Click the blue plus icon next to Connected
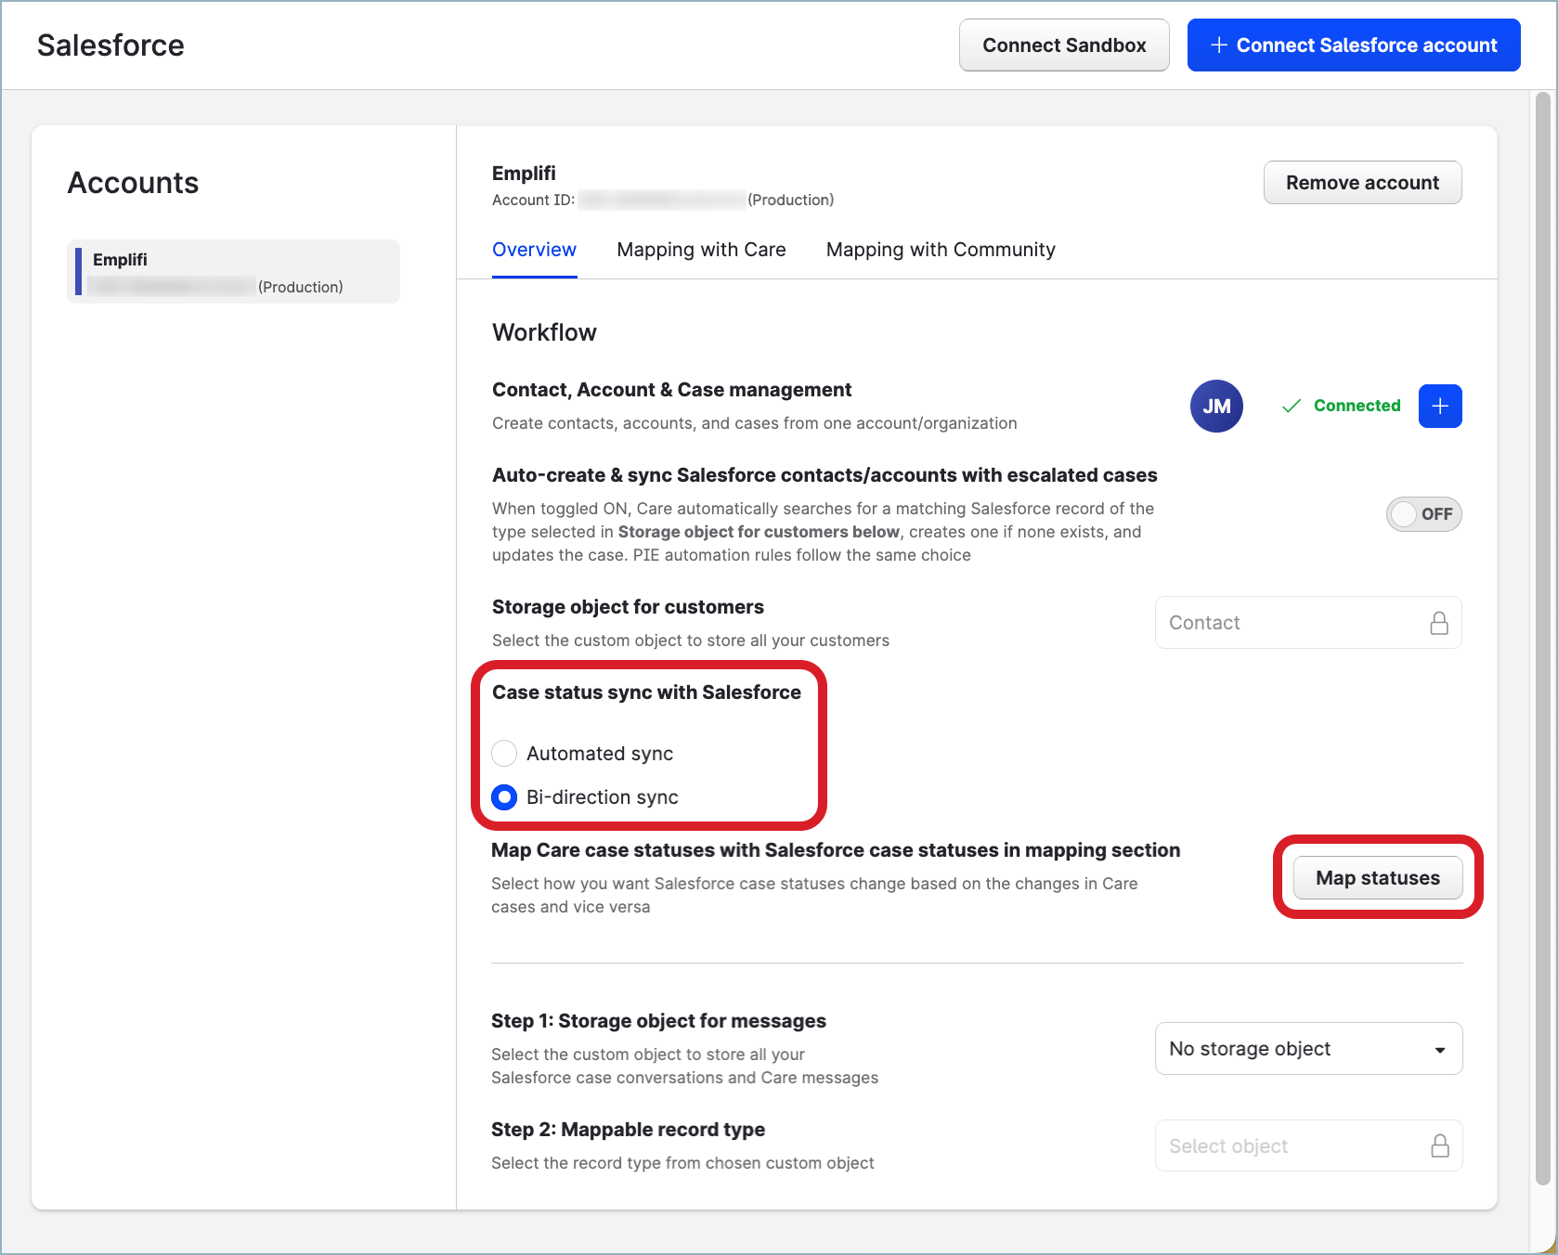The image size is (1558, 1255). (x=1440, y=406)
